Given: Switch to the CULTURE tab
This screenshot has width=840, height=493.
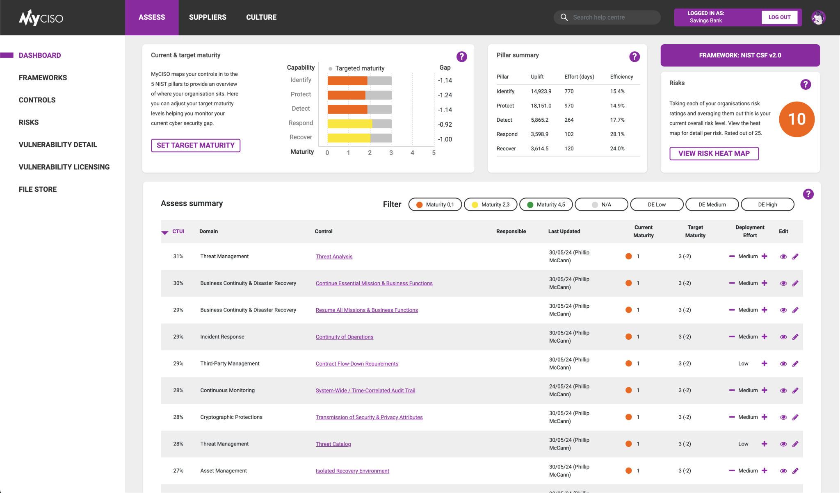Looking at the screenshot, I should pyautogui.click(x=261, y=17).
